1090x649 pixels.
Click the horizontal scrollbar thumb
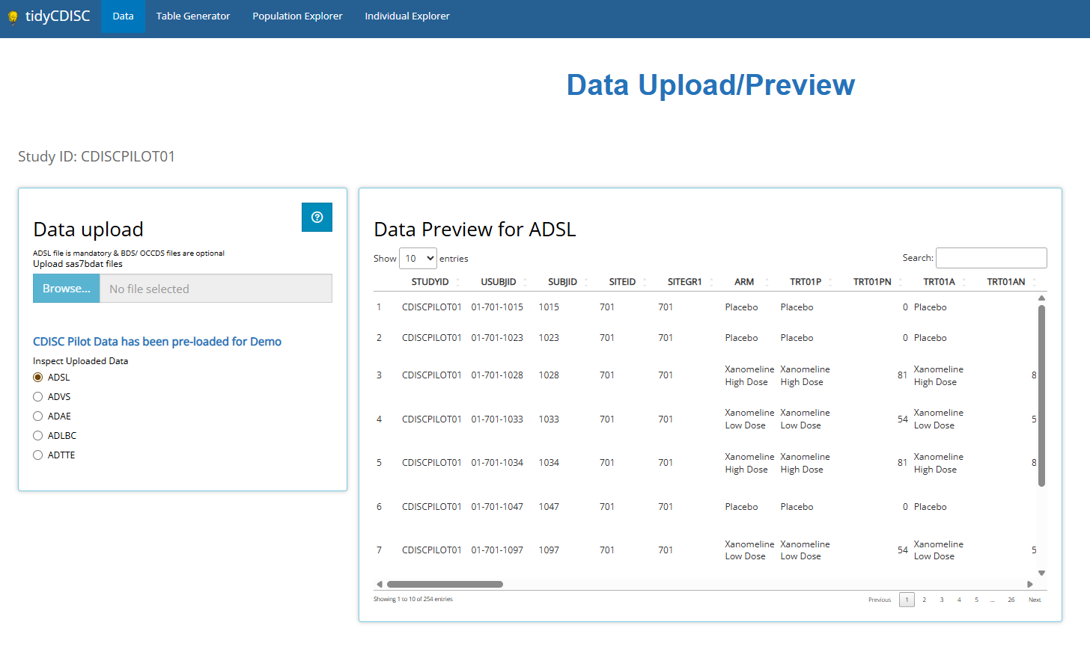(x=445, y=585)
